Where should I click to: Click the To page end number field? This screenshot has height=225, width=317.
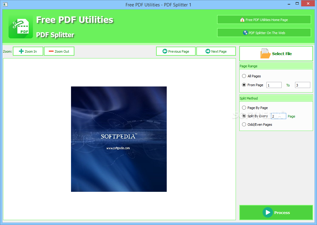click(x=303, y=85)
